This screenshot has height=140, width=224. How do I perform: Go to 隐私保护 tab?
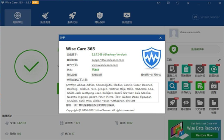100,18
